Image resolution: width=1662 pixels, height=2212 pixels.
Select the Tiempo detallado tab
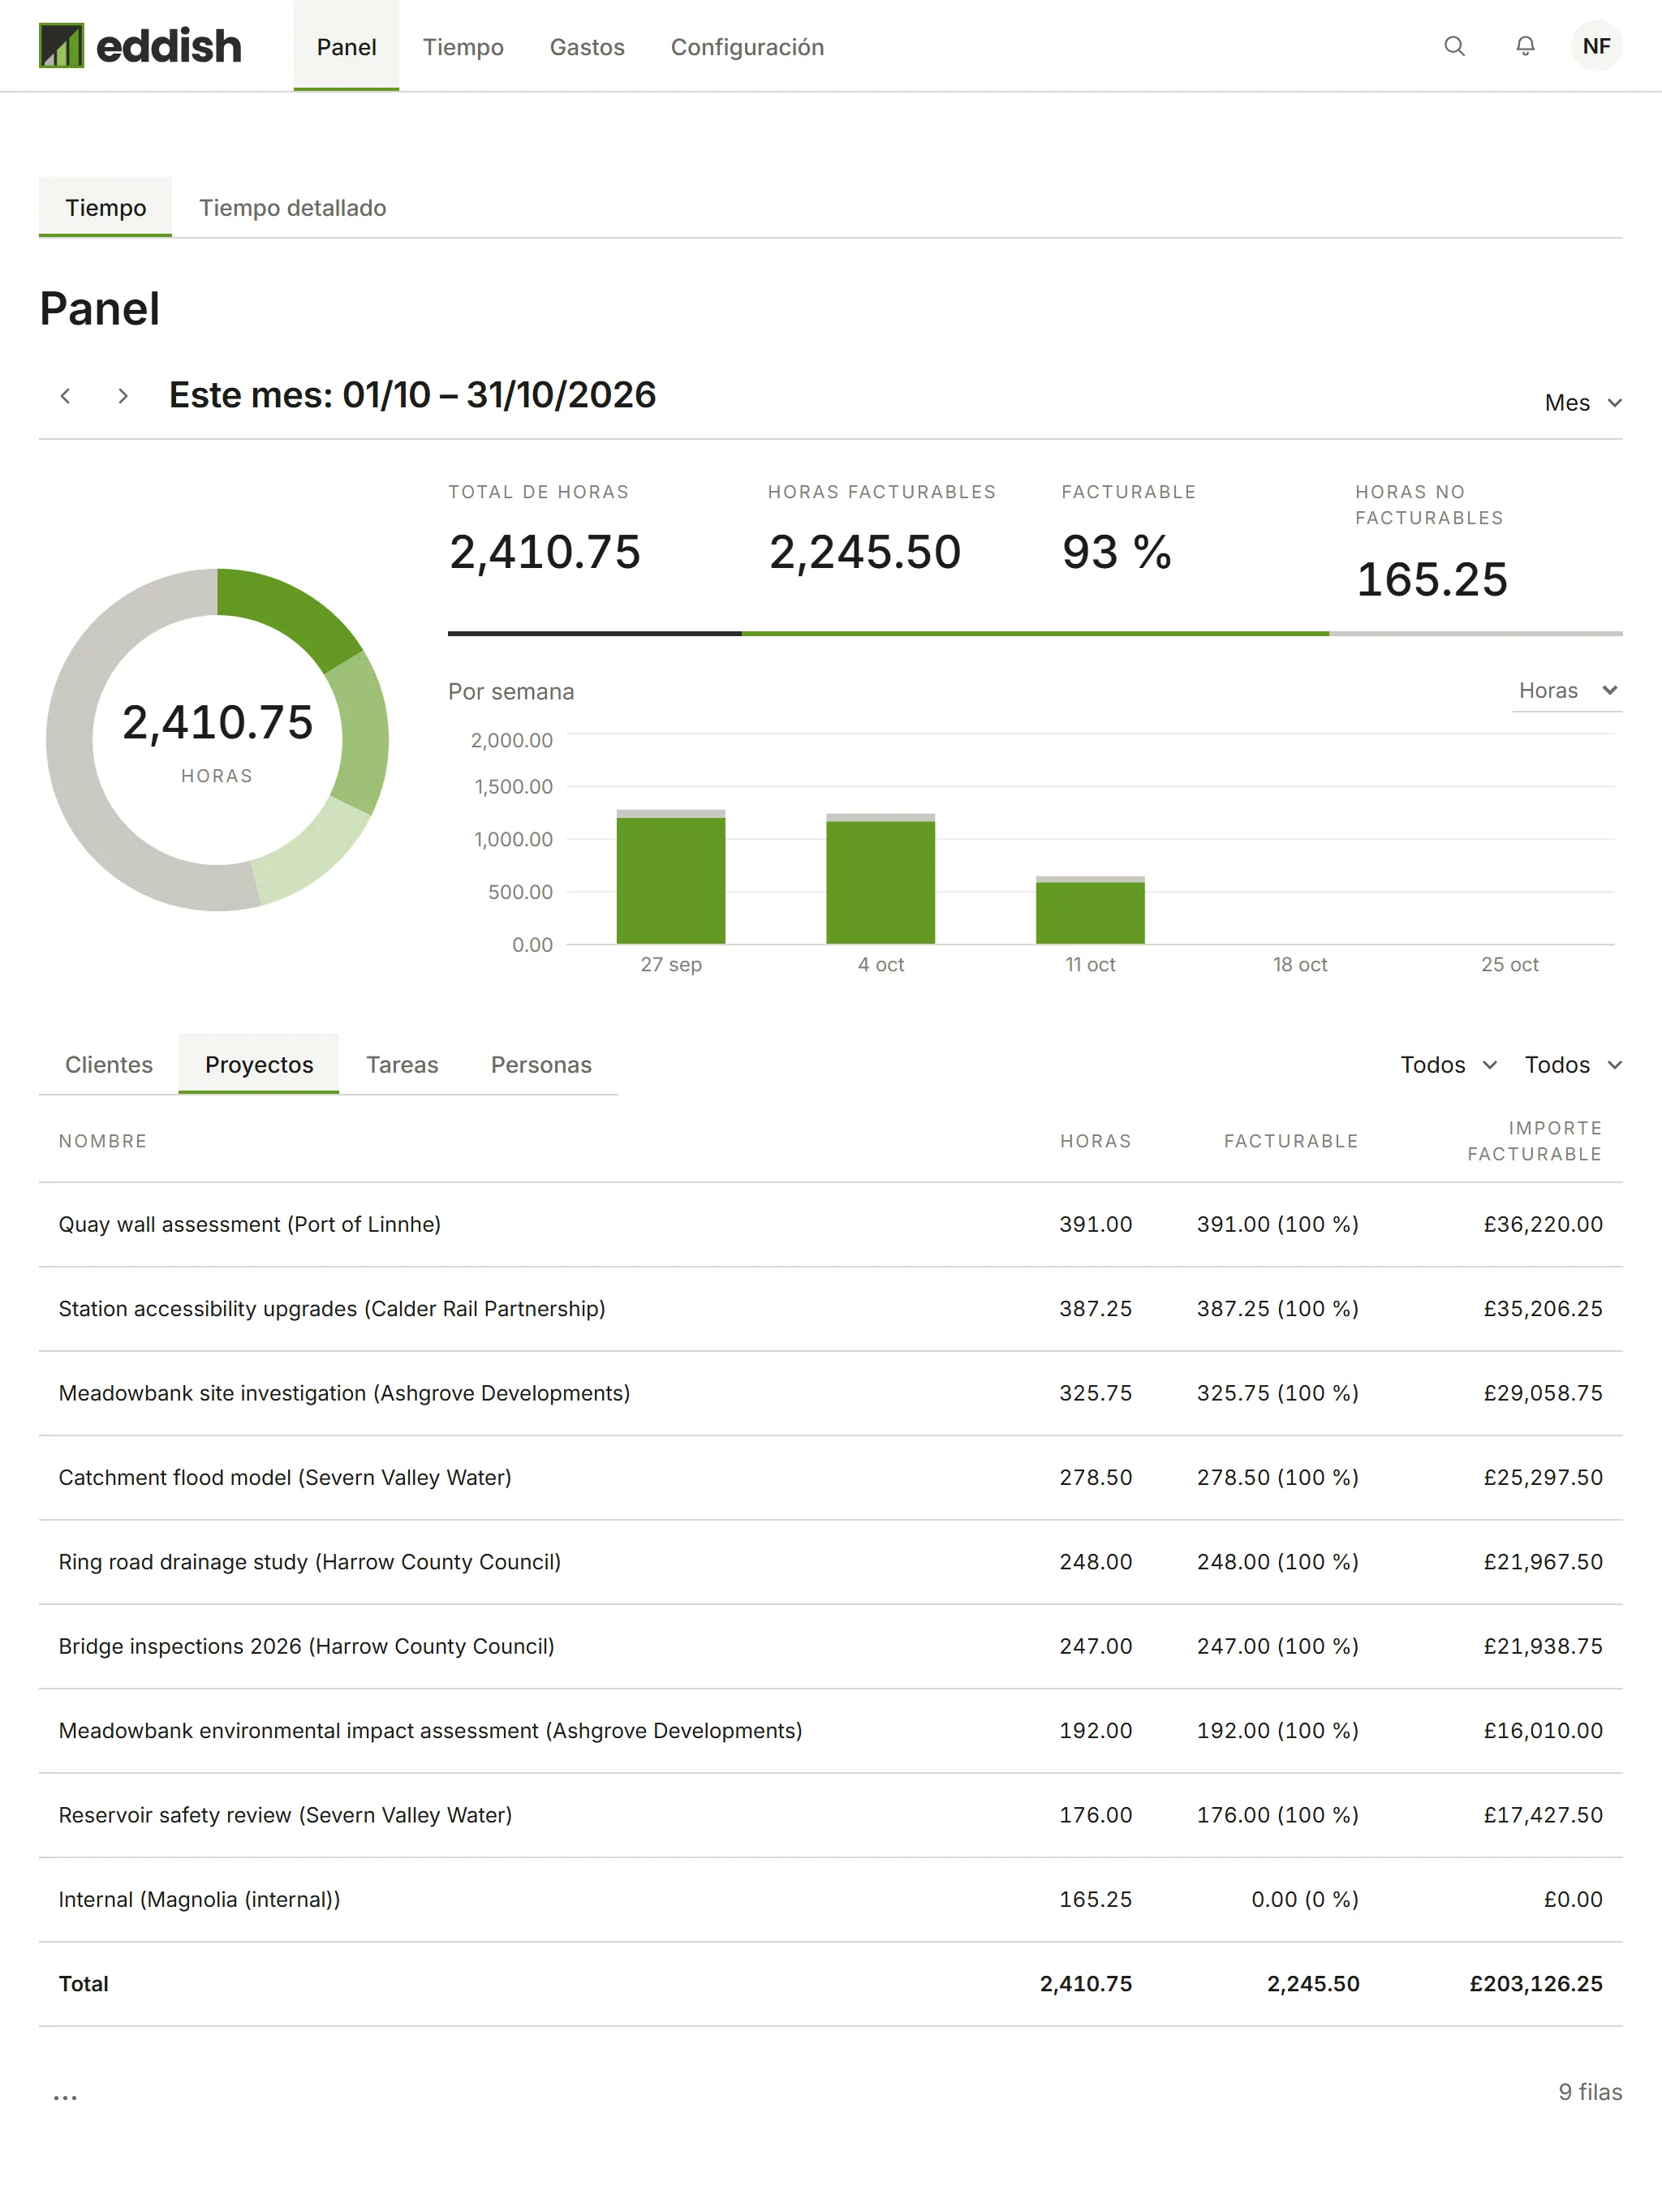(293, 207)
